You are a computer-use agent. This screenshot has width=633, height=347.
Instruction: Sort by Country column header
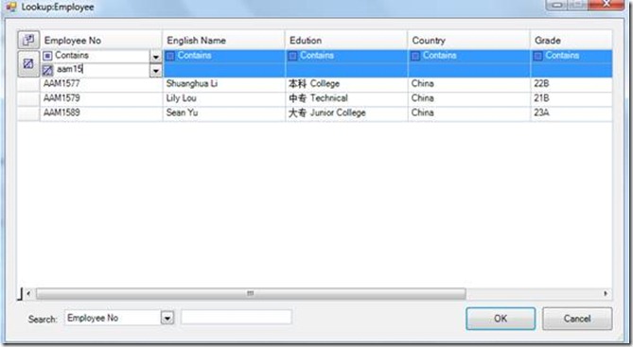click(469, 41)
